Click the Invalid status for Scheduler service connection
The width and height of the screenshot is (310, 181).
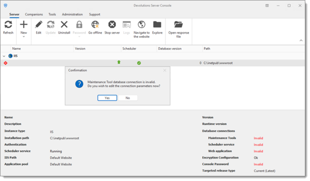pyautogui.click(x=258, y=144)
